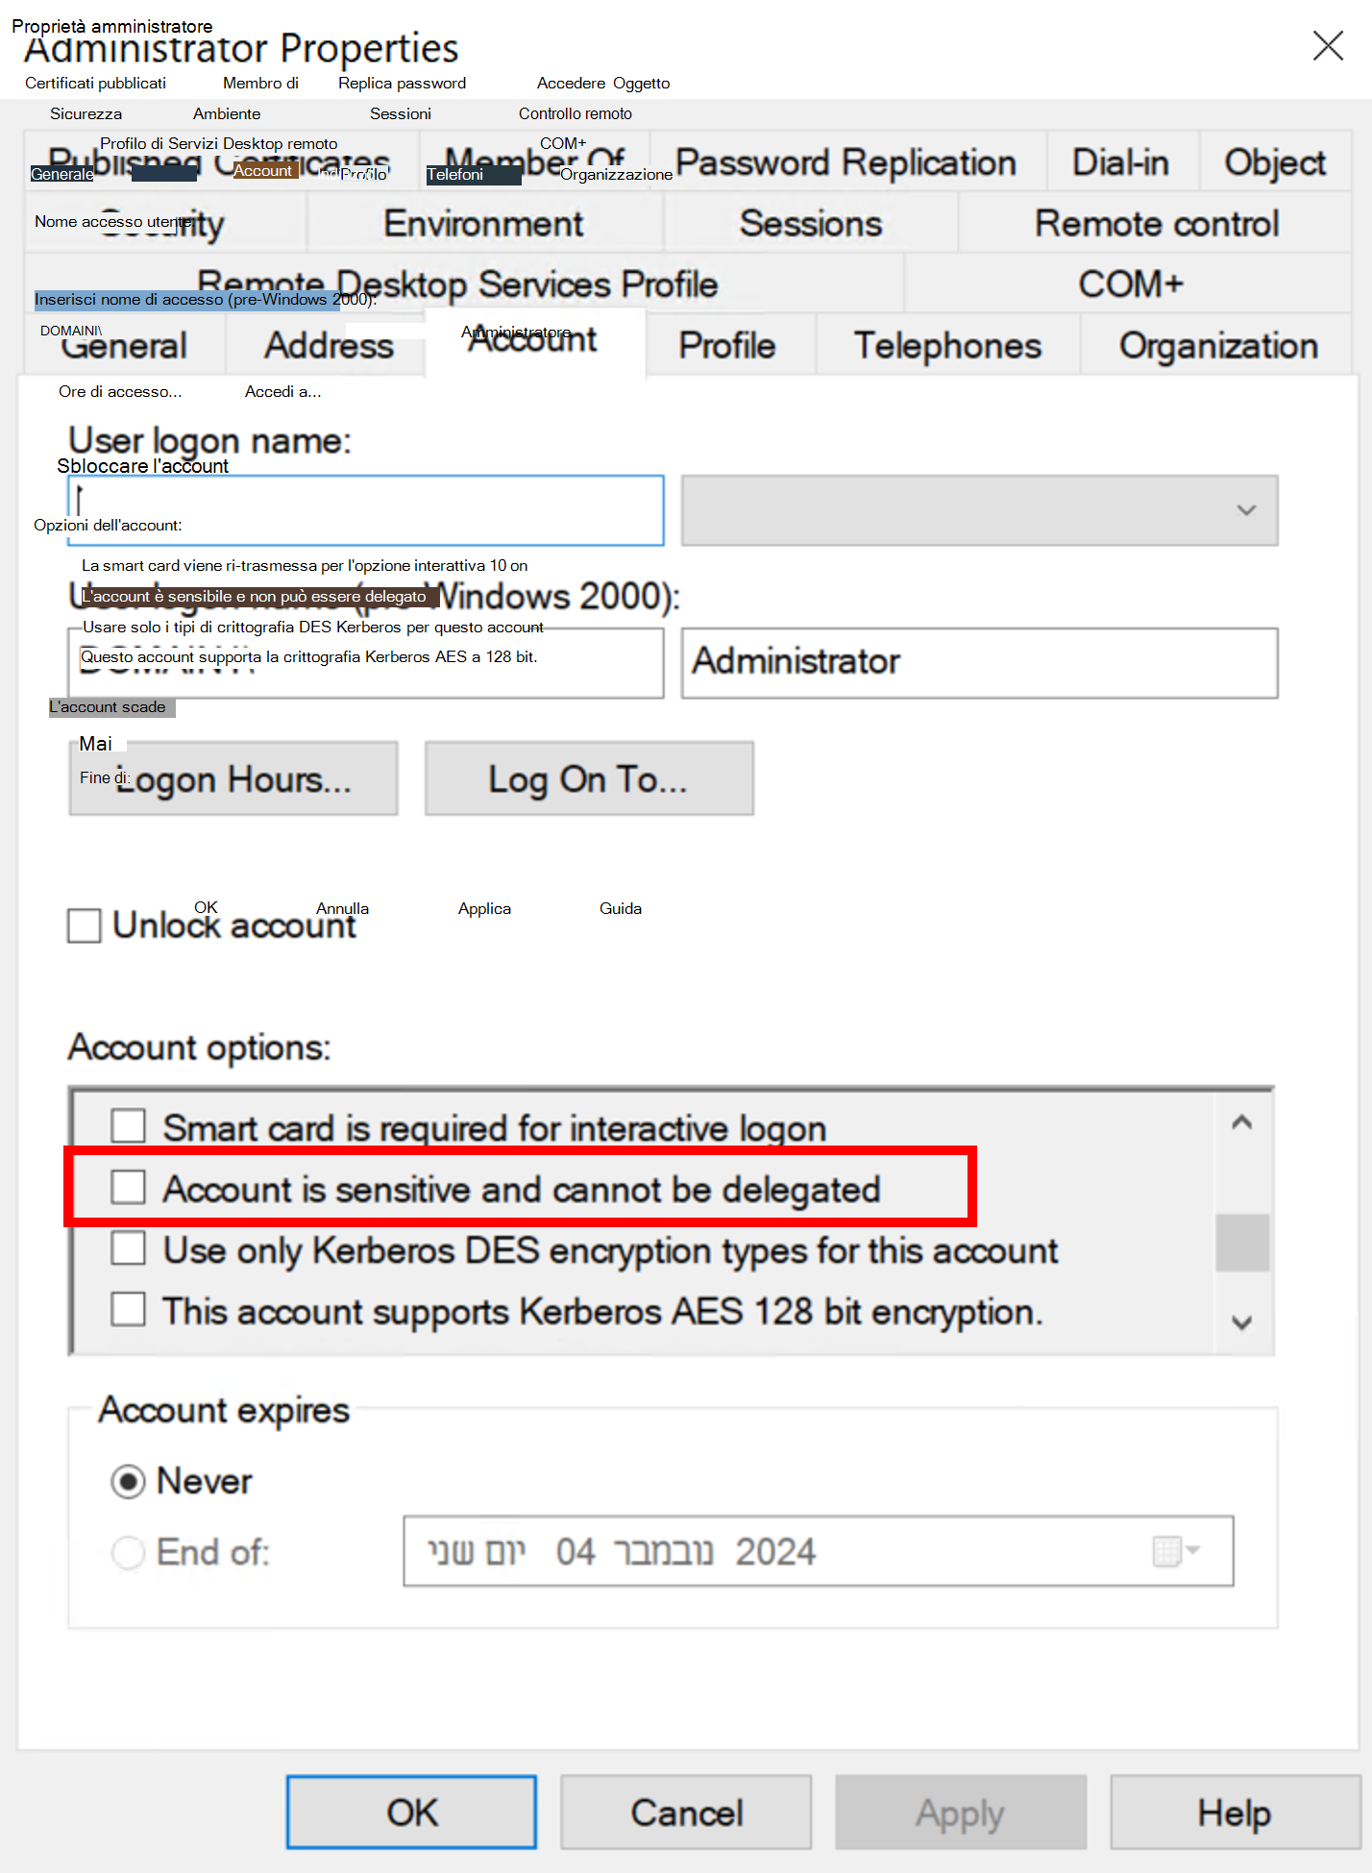Tick Smart card is required for interactive logon

[x=128, y=1126]
